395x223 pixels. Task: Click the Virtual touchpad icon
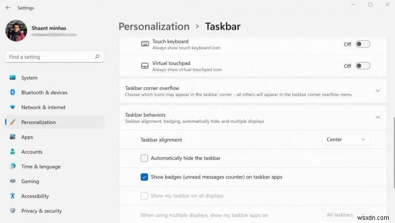tap(145, 66)
